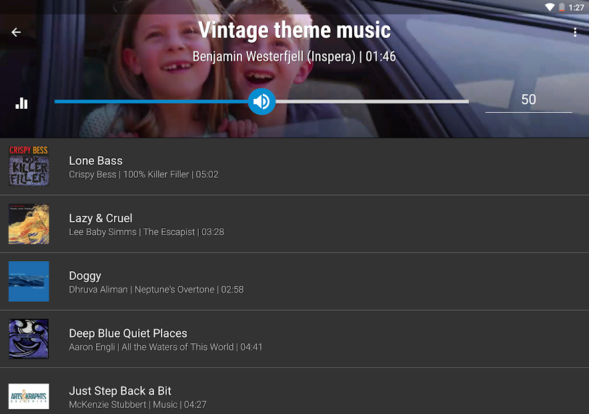Open the Arts & Kraphts album thumbnail
The height and width of the screenshot is (414, 589).
(29, 395)
